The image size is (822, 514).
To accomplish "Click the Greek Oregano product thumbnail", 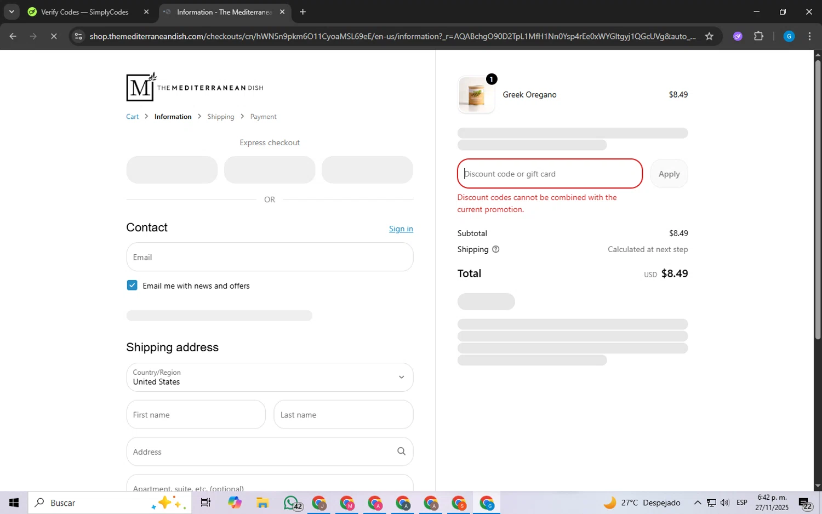I will point(476,95).
